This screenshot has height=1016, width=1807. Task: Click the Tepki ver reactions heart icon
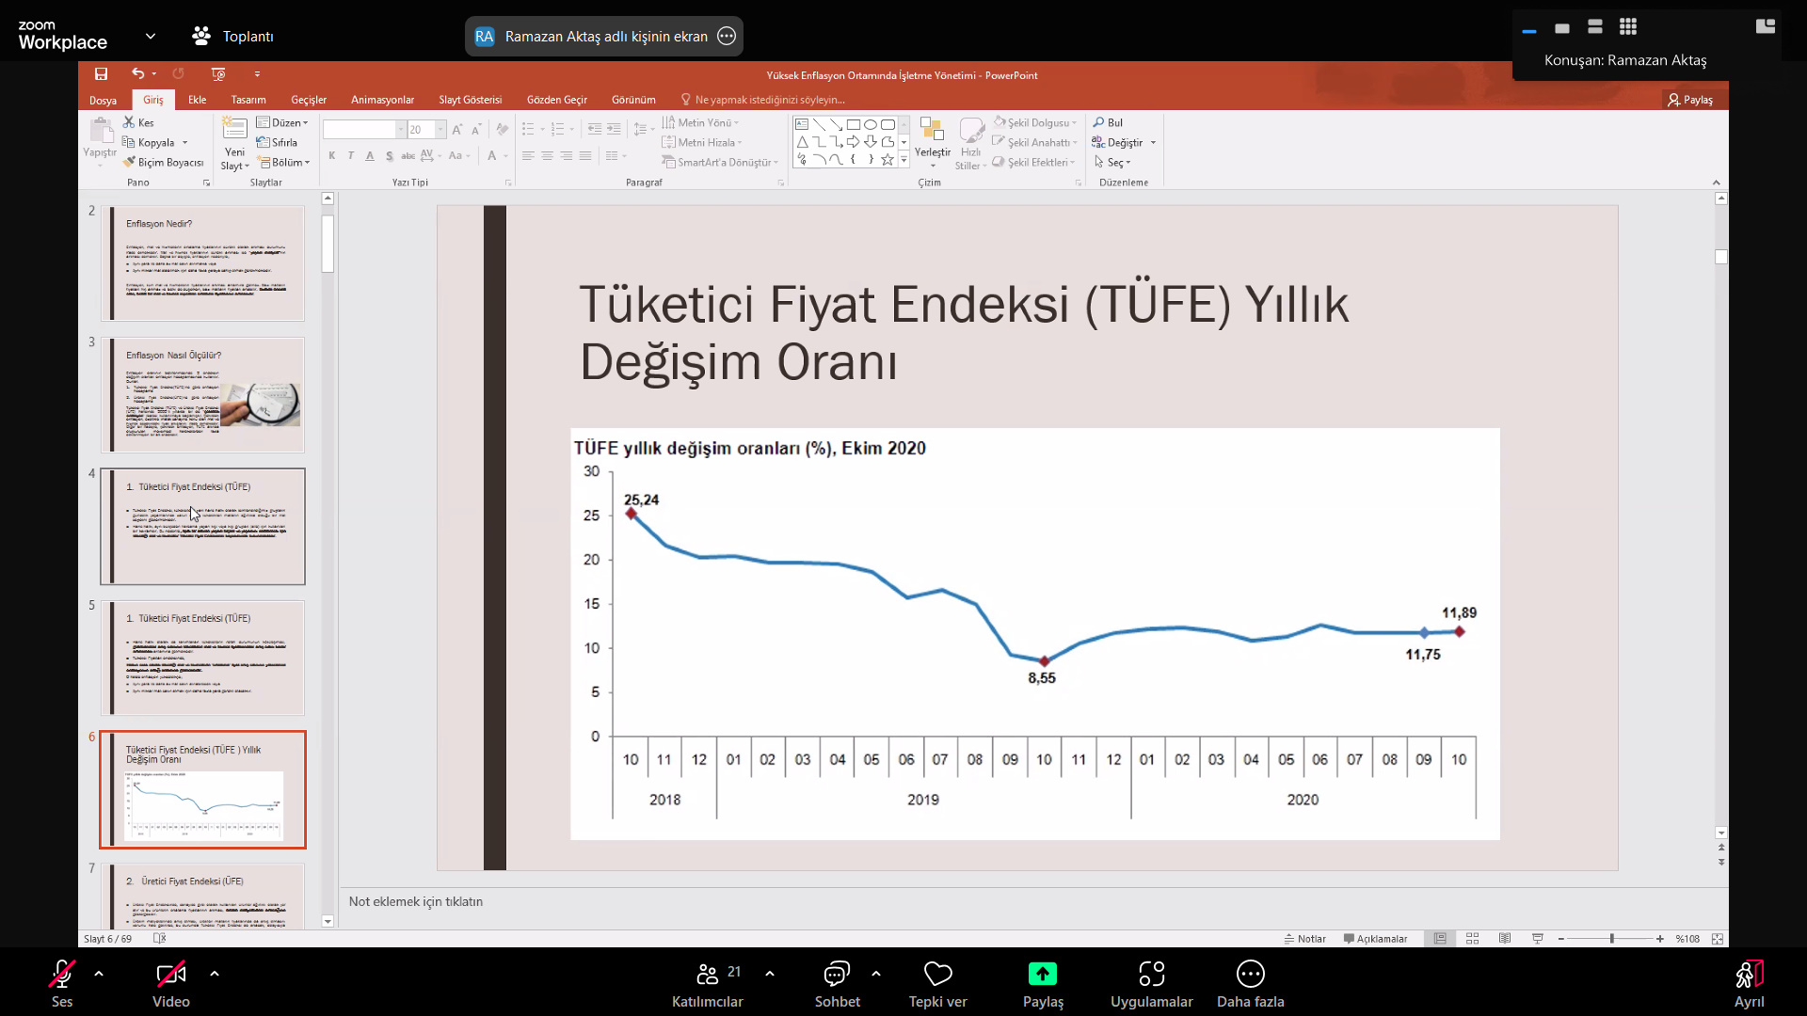pyautogui.click(x=937, y=975)
